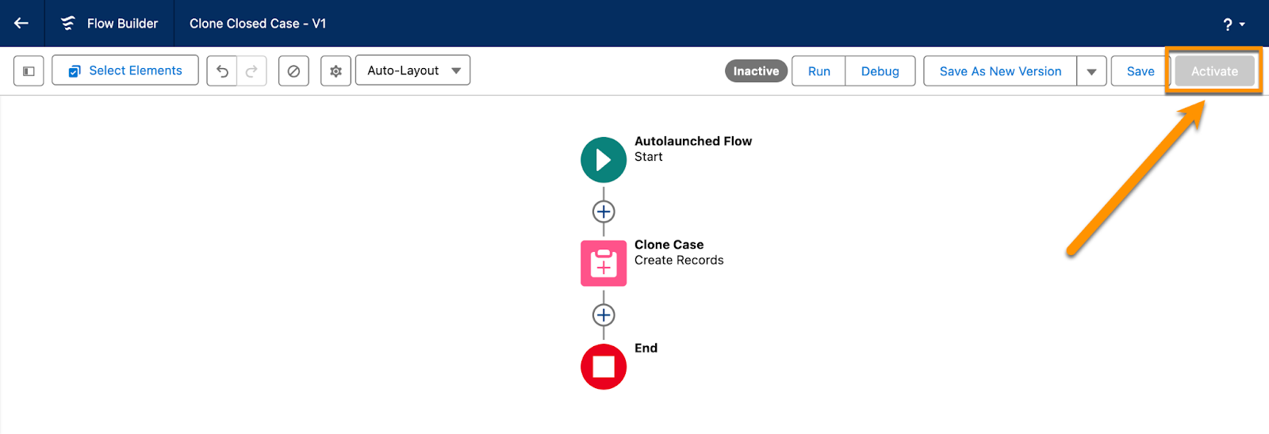The height and width of the screenshot is (434, 1269).
Task: Click Save As New Version
Action: (x=1000, y=70)
